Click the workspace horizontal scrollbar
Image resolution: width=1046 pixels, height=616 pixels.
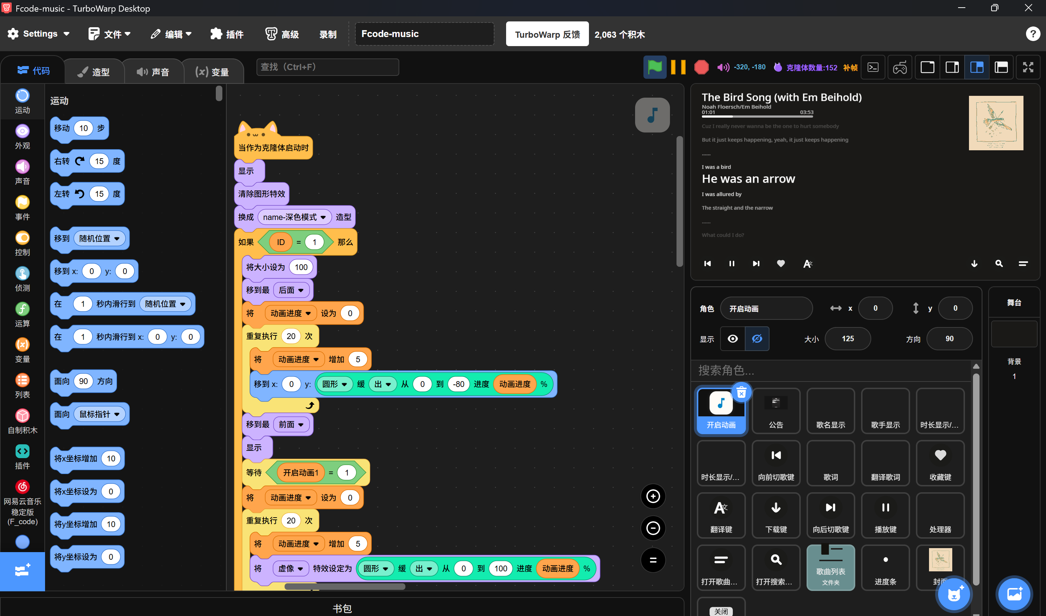[345, 587]
